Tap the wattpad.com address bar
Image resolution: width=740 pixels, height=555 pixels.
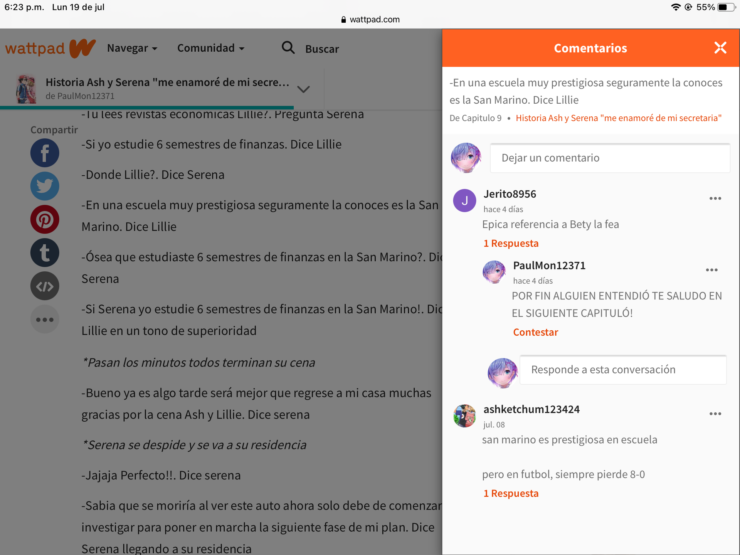click(x=370, y=20)
